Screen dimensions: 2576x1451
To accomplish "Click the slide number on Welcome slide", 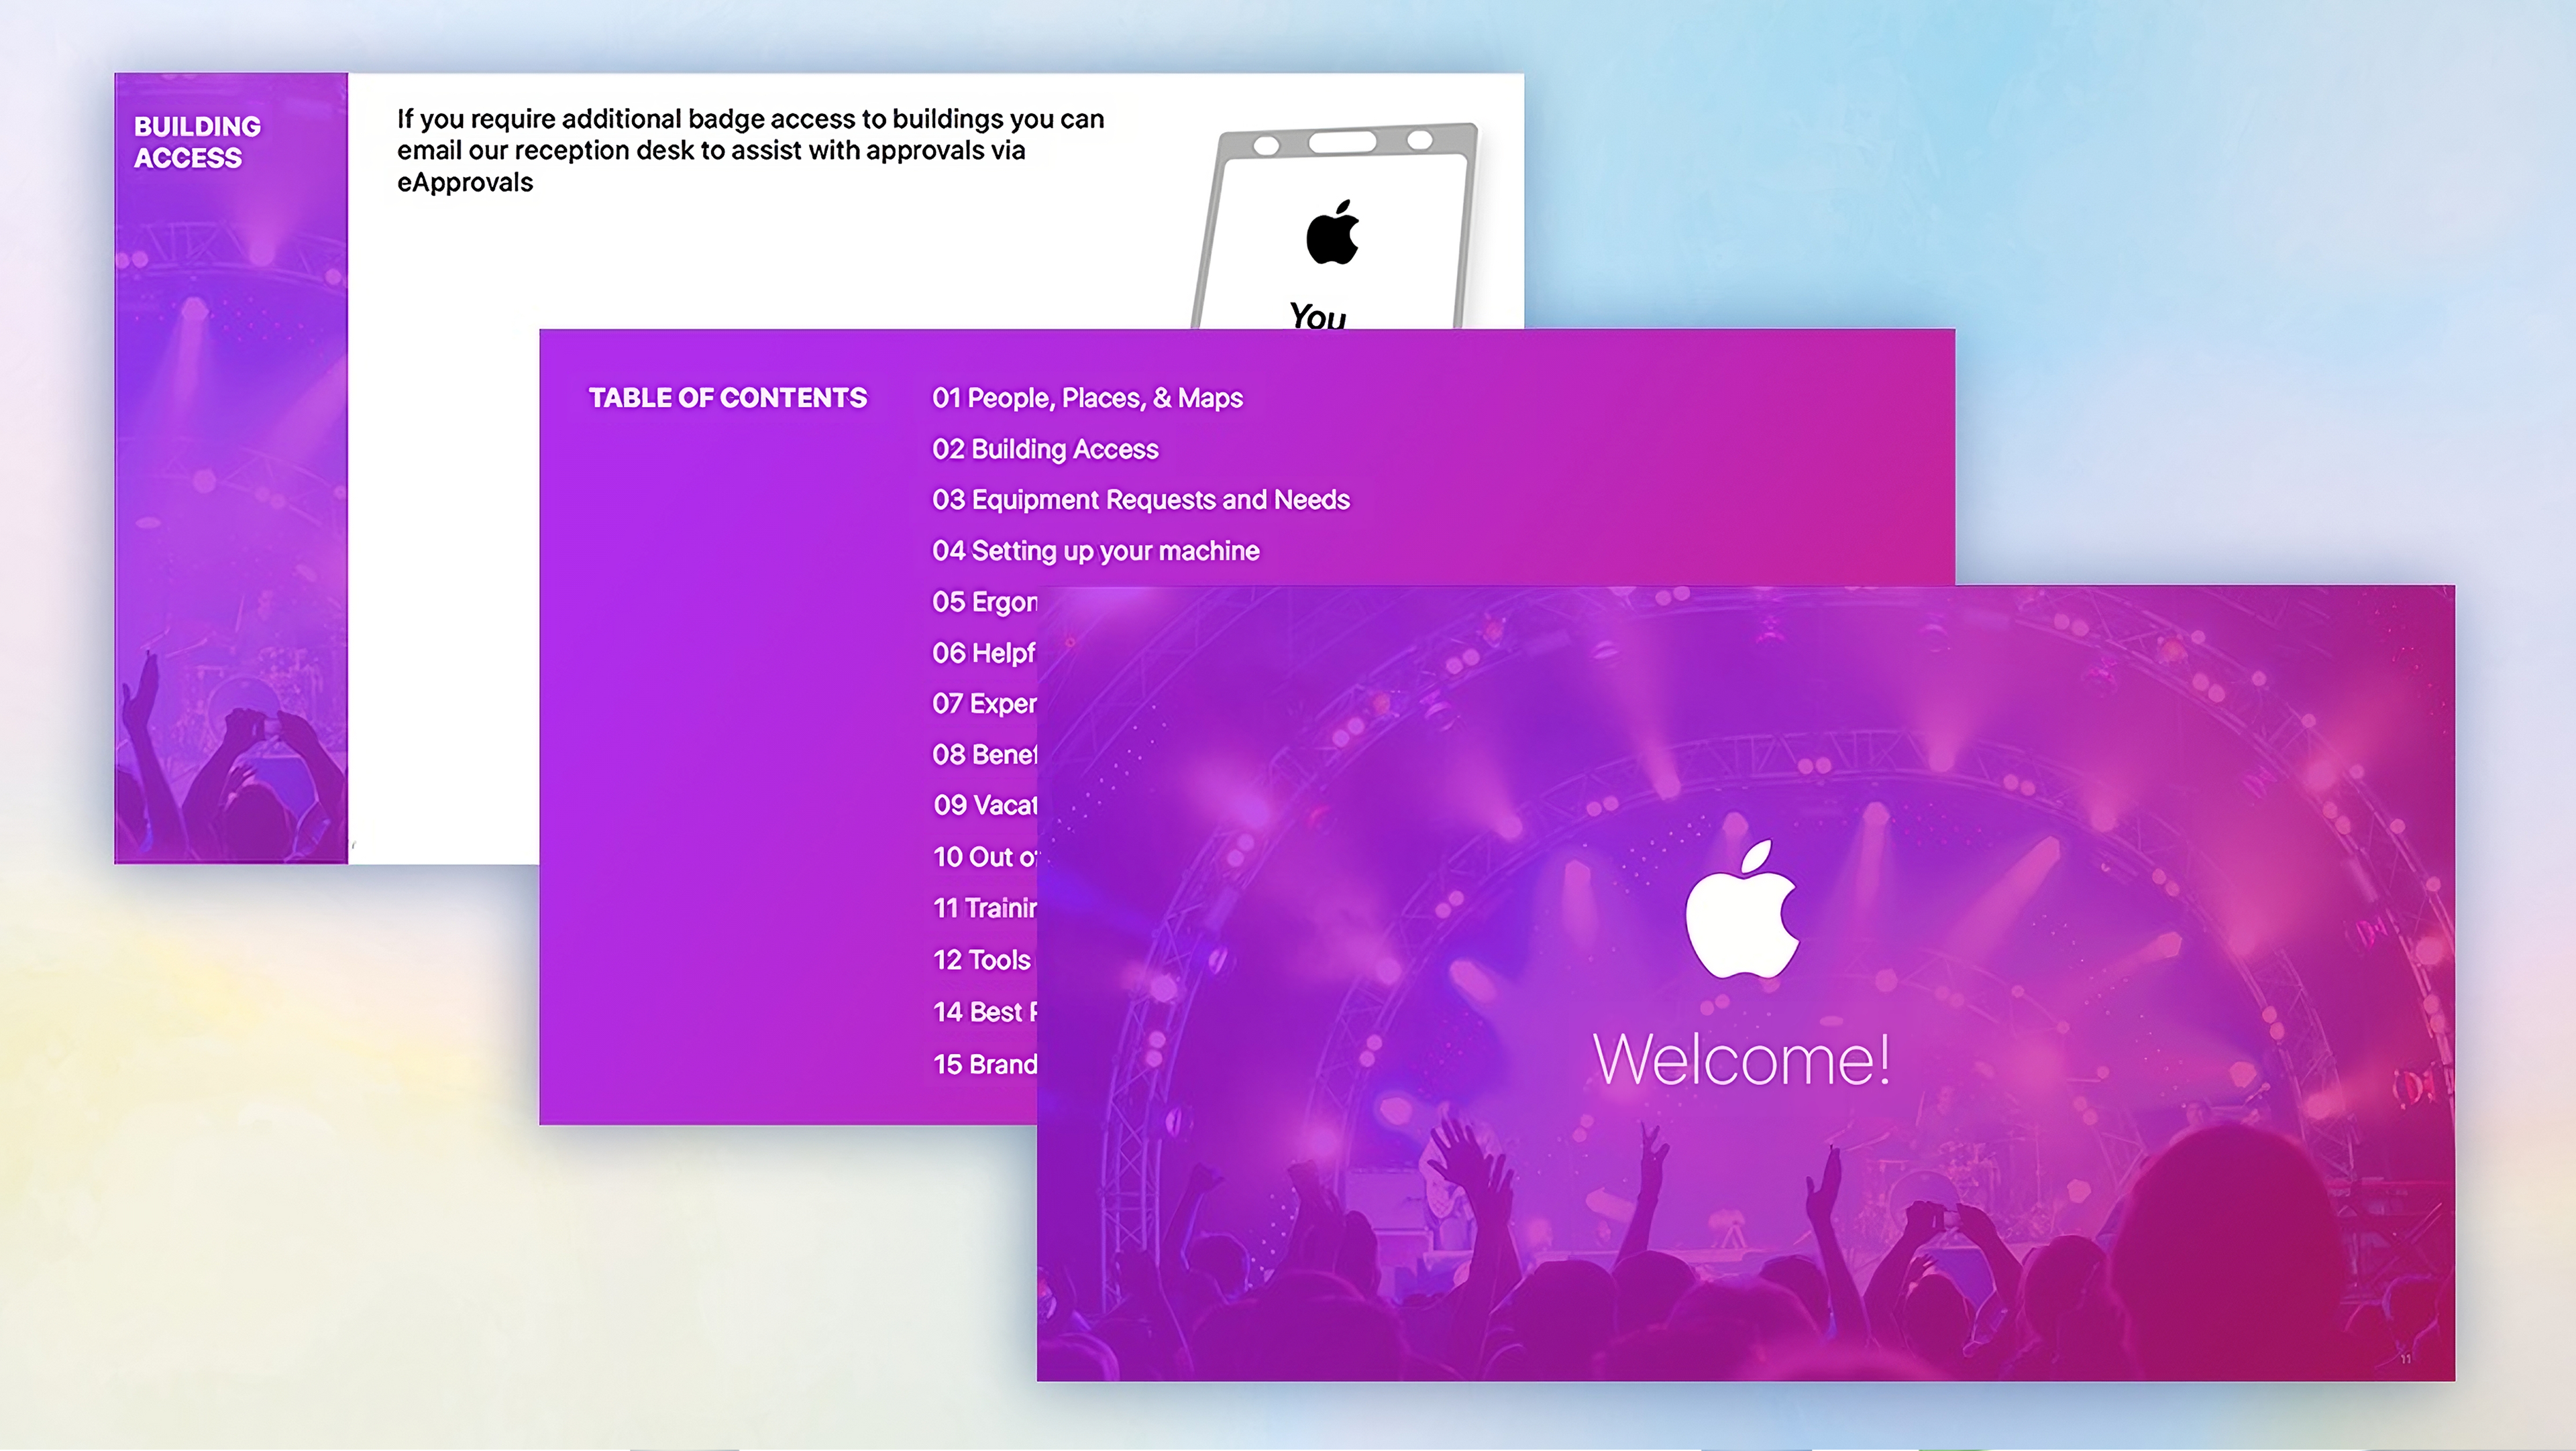I will click(2405, 1359).
